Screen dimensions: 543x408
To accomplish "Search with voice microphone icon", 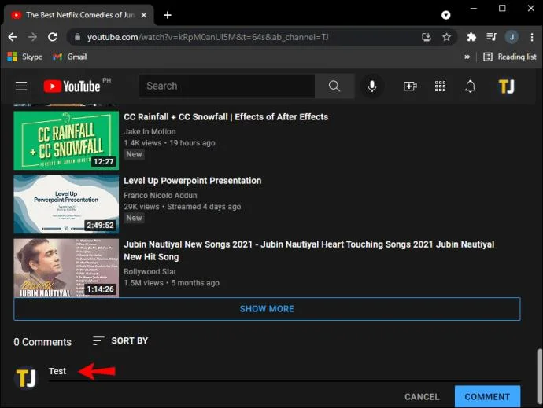I will coord(372,86).
